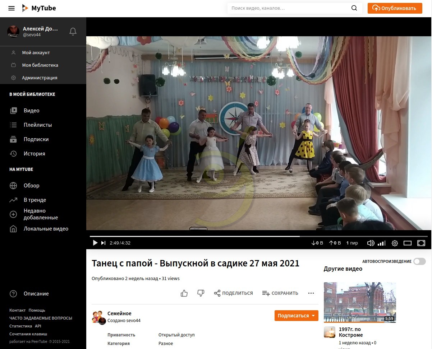Go to В тренде section
This screenshot has height=349, width=432.
[x=35, y=200]
